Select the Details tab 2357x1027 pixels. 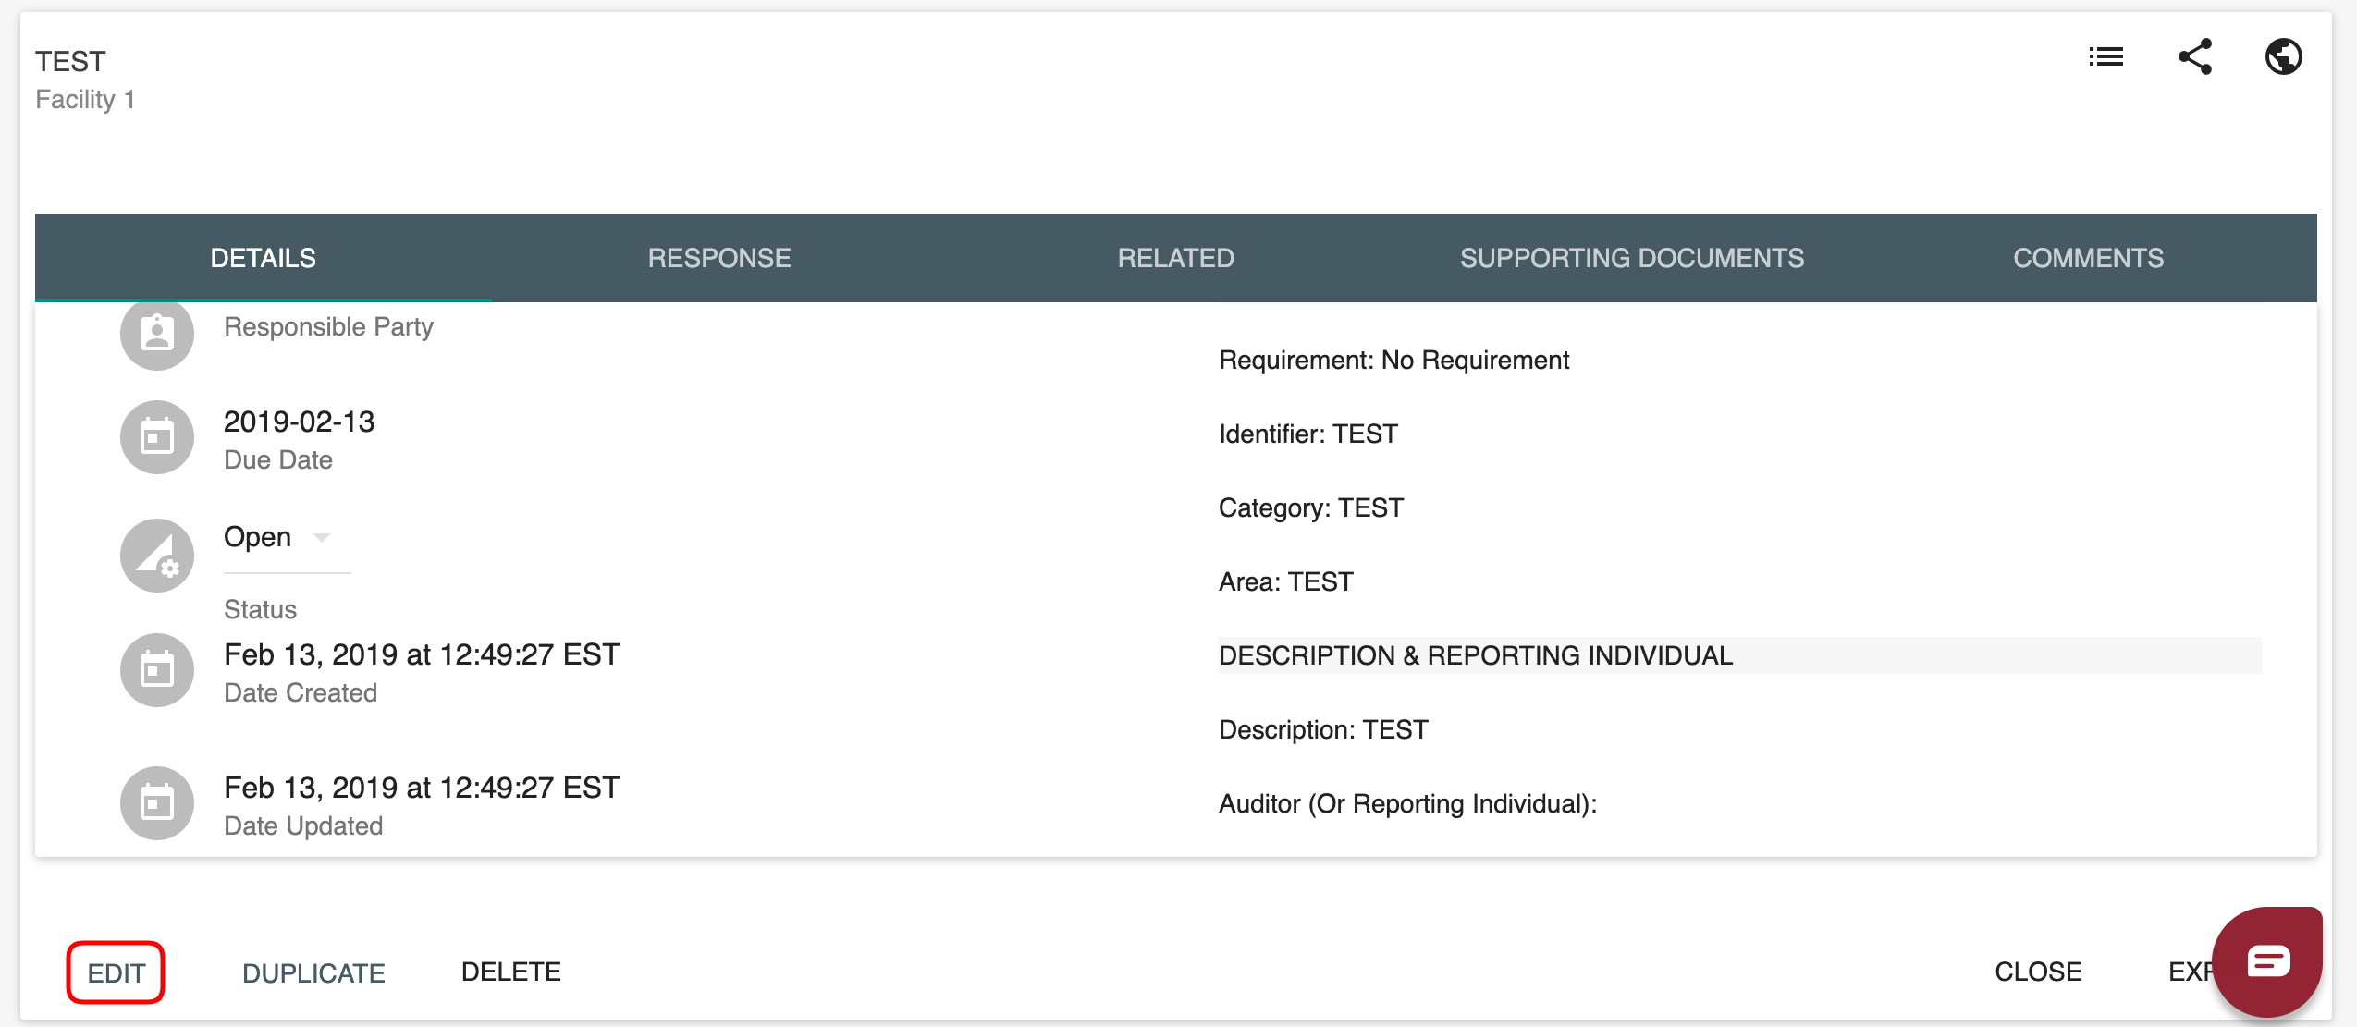click(x=264, y=258)
